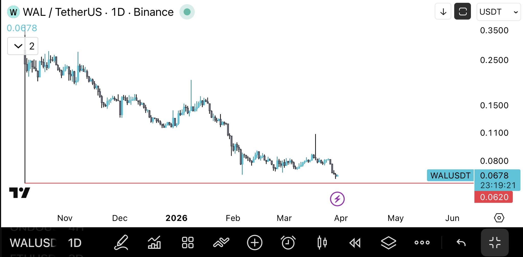This screenshot has height=257, width=523.
Task: Open the USDT currency dropdown
Action: [x=498, y=12]
